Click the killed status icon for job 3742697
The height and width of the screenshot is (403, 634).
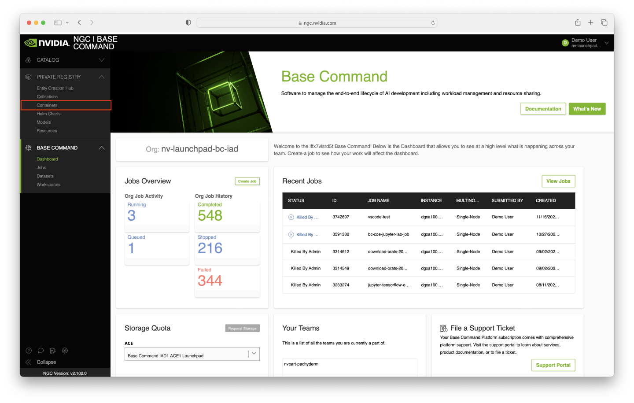[291, 217]
